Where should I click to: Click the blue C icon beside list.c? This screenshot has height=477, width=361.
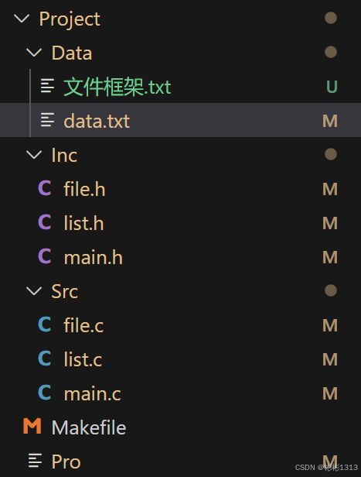pos(44,359)
